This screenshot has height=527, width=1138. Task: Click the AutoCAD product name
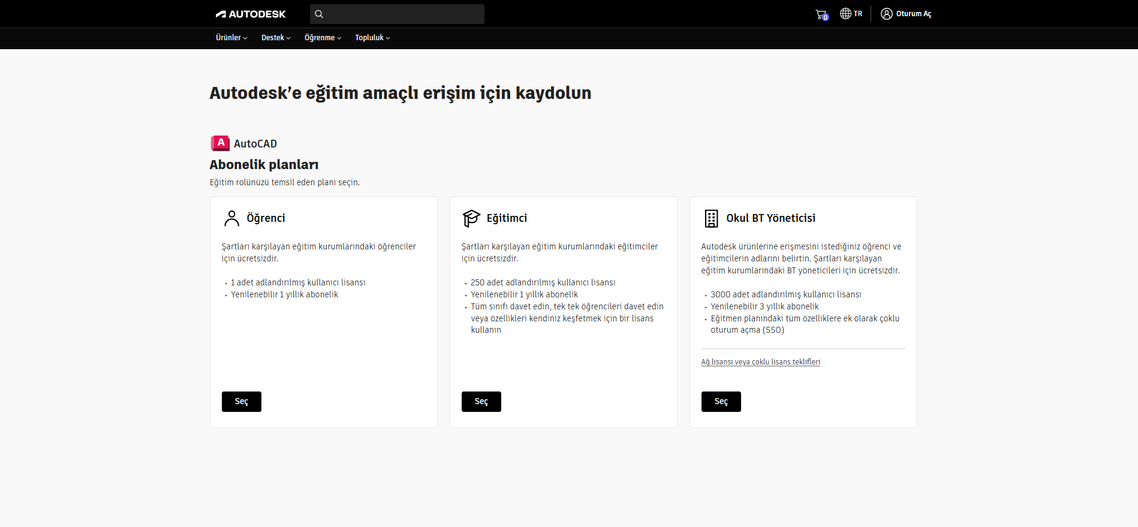(x=255, y=144)
